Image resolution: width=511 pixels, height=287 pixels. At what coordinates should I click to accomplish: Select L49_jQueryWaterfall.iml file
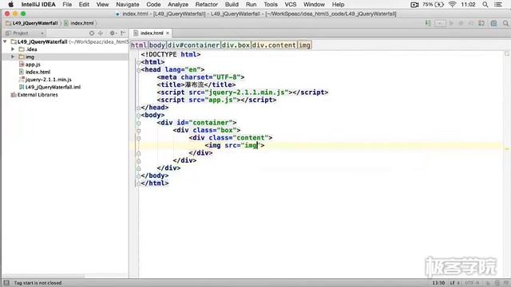(50, 87)
